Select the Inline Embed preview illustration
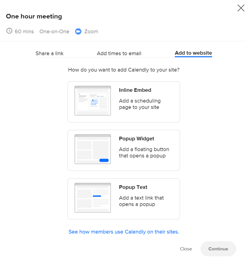246x262 pixels. [92, 101]
